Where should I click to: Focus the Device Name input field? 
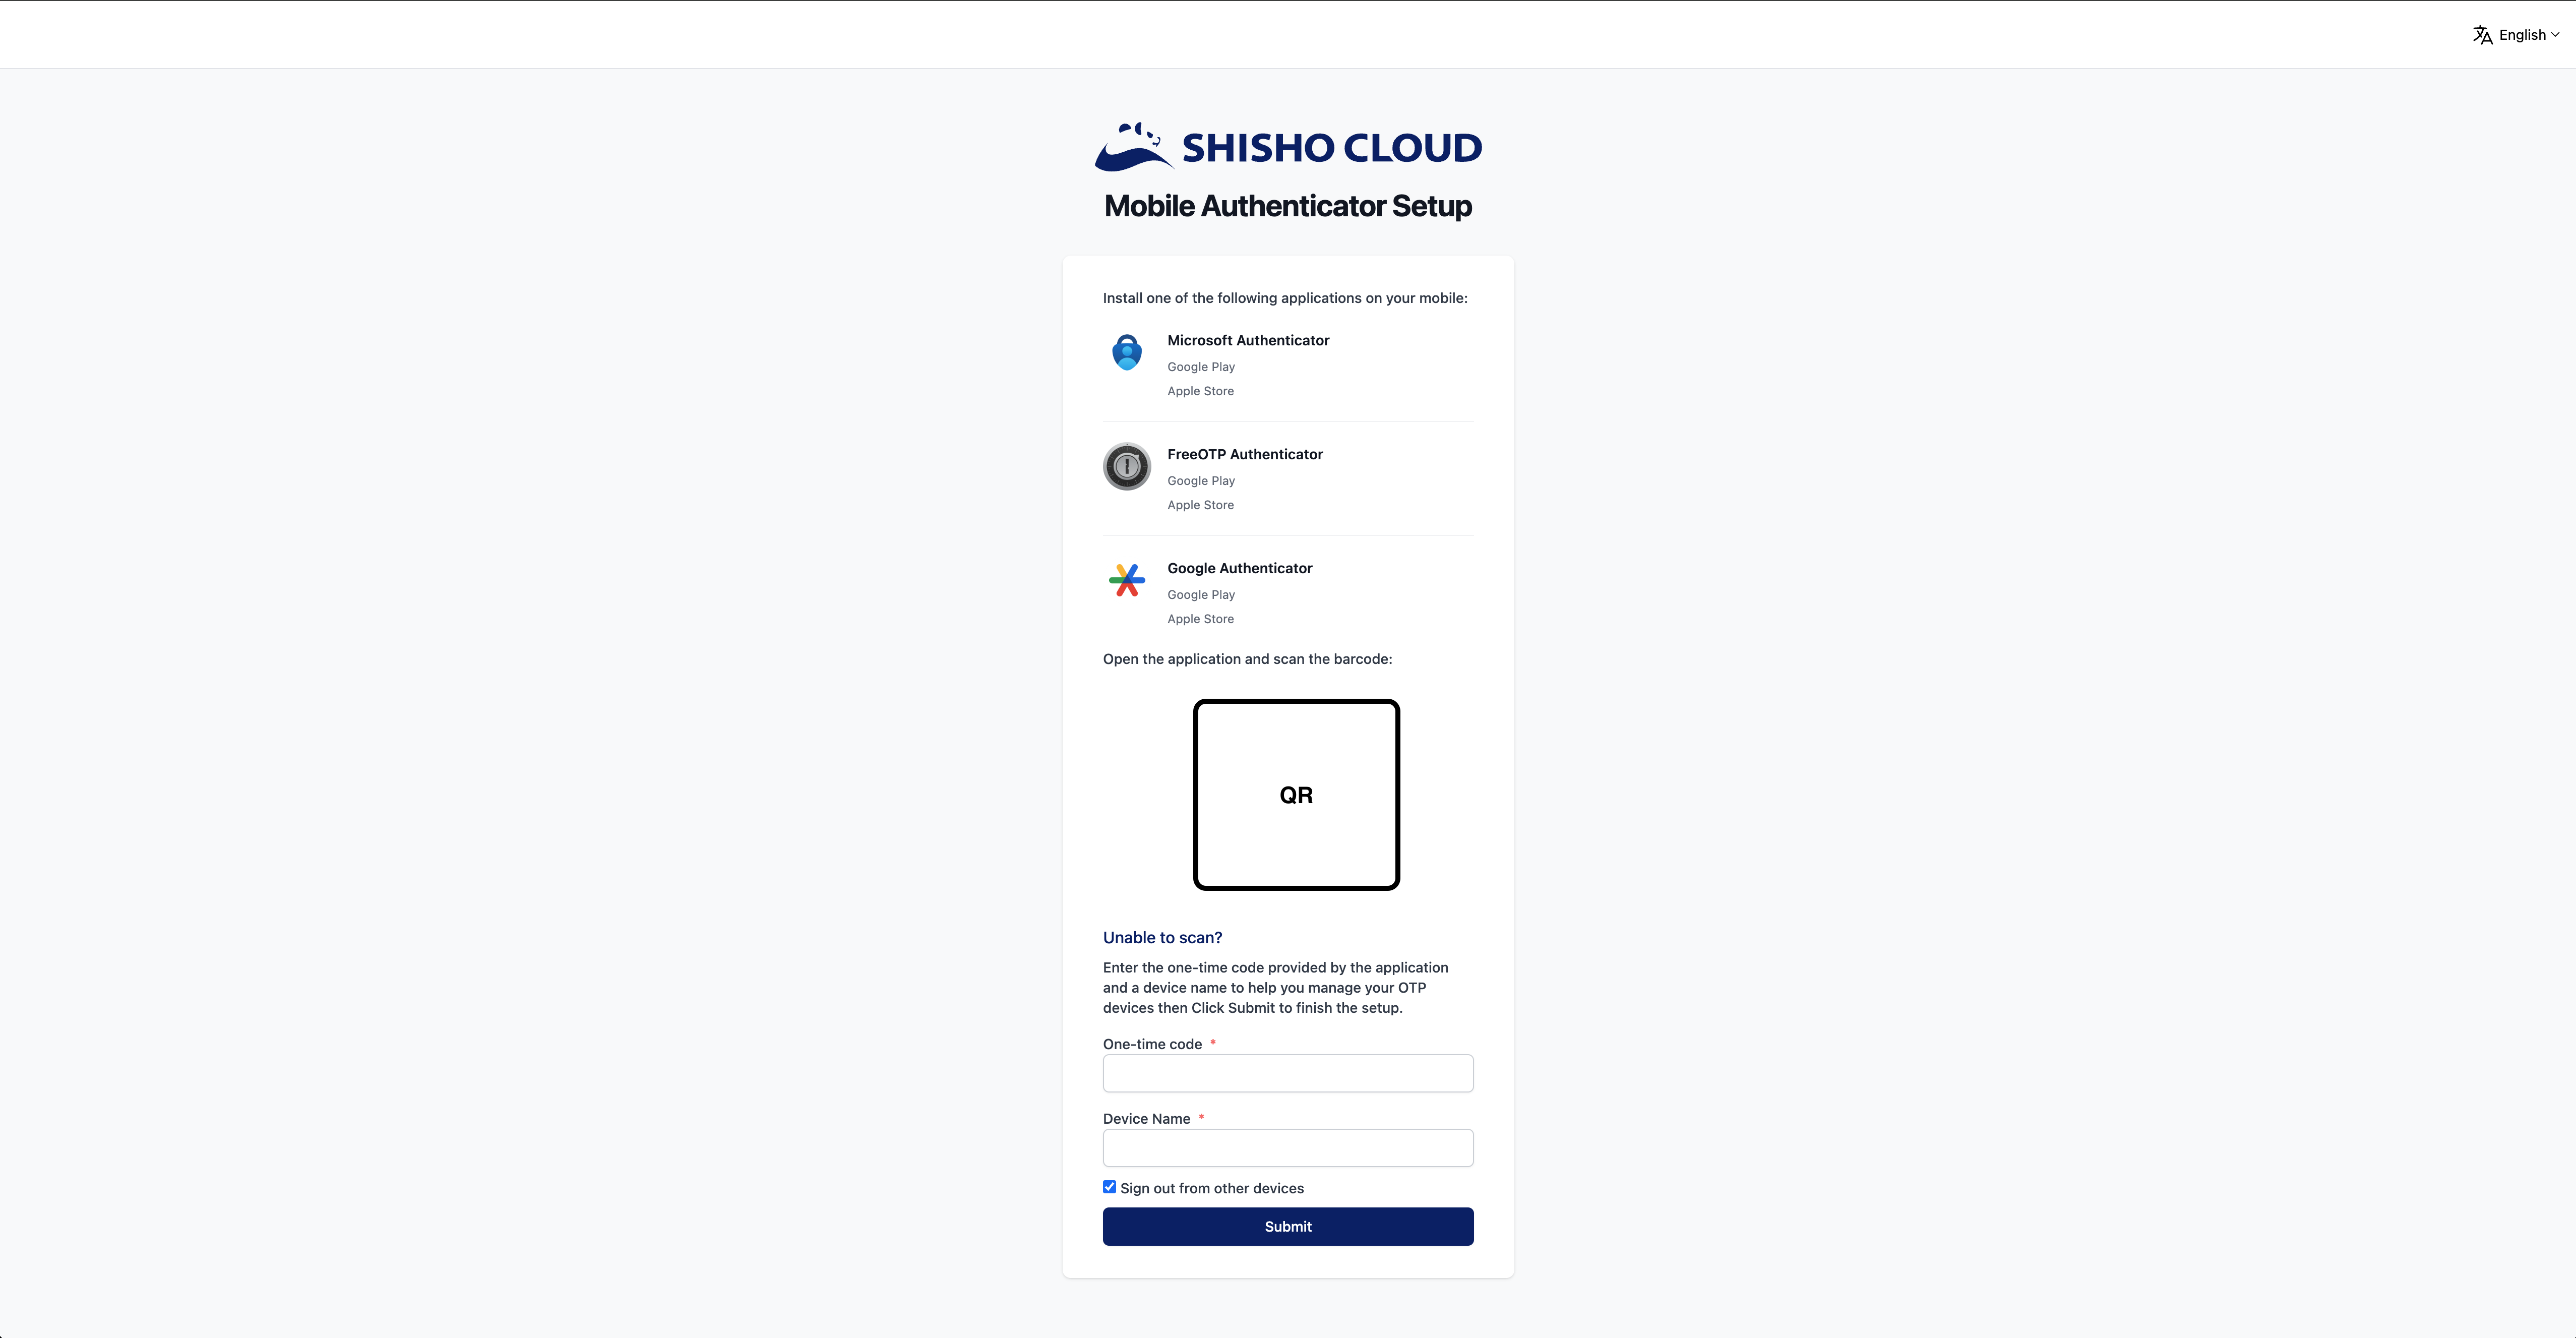pos(1288,1148)
